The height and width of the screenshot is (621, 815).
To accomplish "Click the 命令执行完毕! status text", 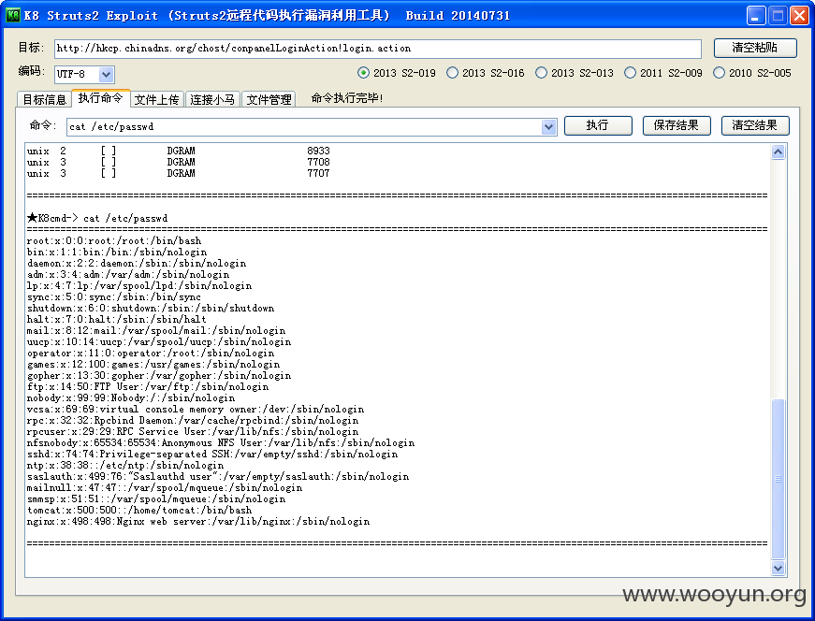I will tap(347, 98).
